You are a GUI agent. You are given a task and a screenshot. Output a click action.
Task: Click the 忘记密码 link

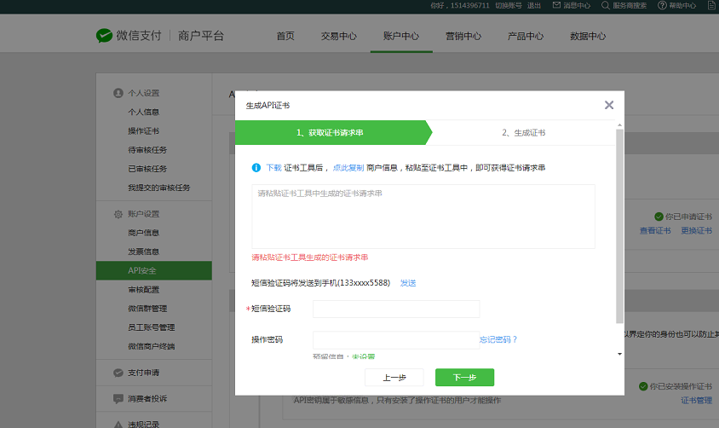point(498,339)
